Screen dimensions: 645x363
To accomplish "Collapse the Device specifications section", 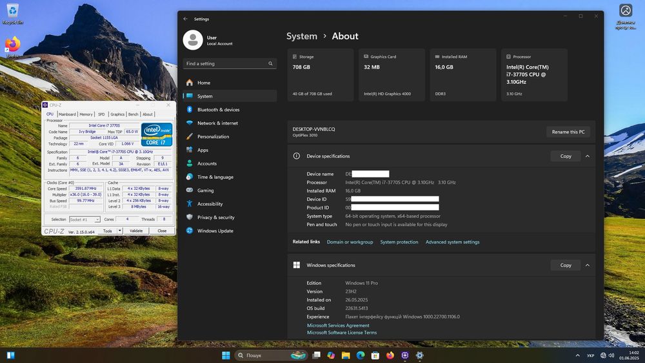I will point(588,156).
